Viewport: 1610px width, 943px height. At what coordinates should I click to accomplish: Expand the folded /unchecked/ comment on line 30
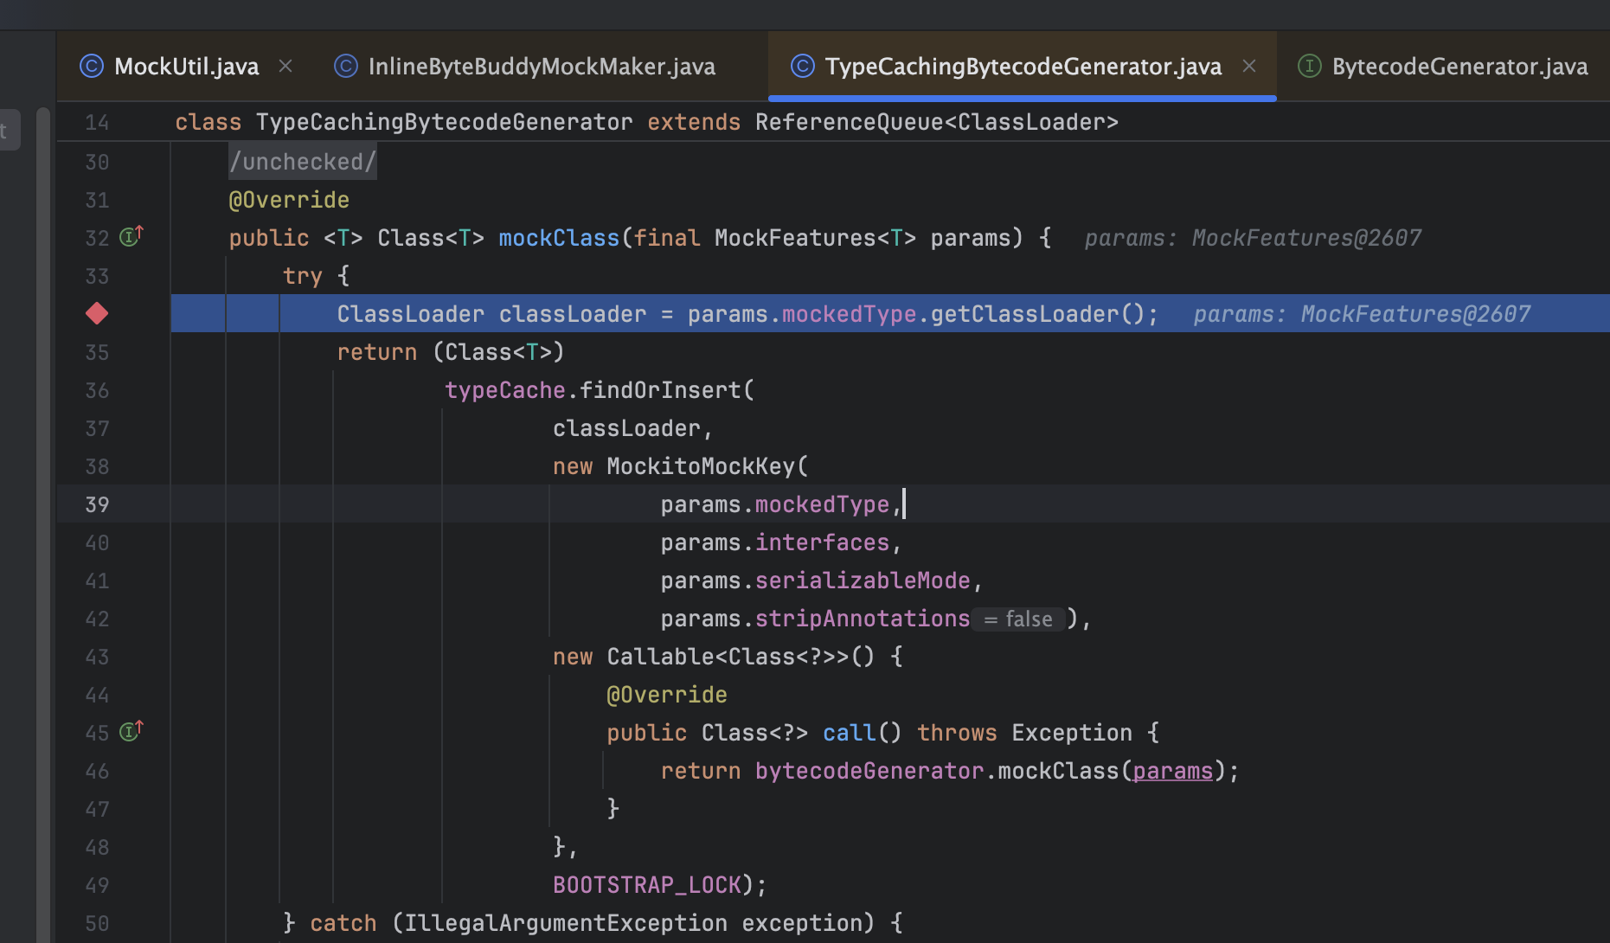[303, 162]
